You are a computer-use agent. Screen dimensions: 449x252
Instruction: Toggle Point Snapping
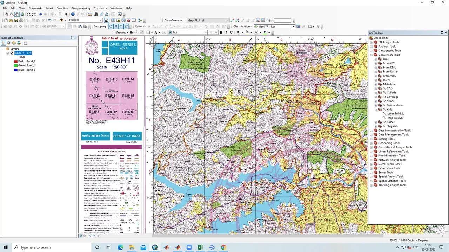pos(110,26)
